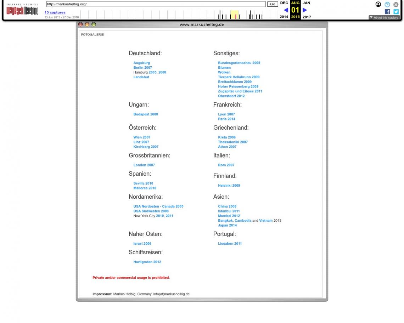Open the Bangkok, Cambodia link

point(235,221)
